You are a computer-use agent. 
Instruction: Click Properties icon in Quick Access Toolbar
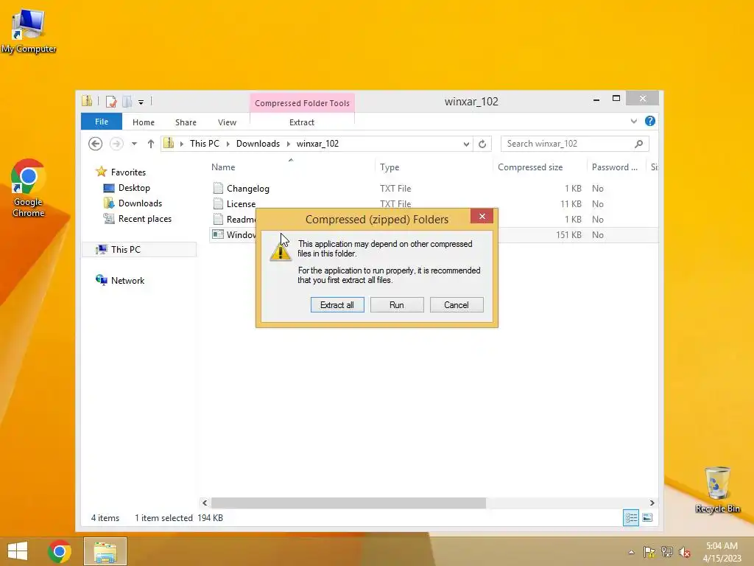click(111, 102)
